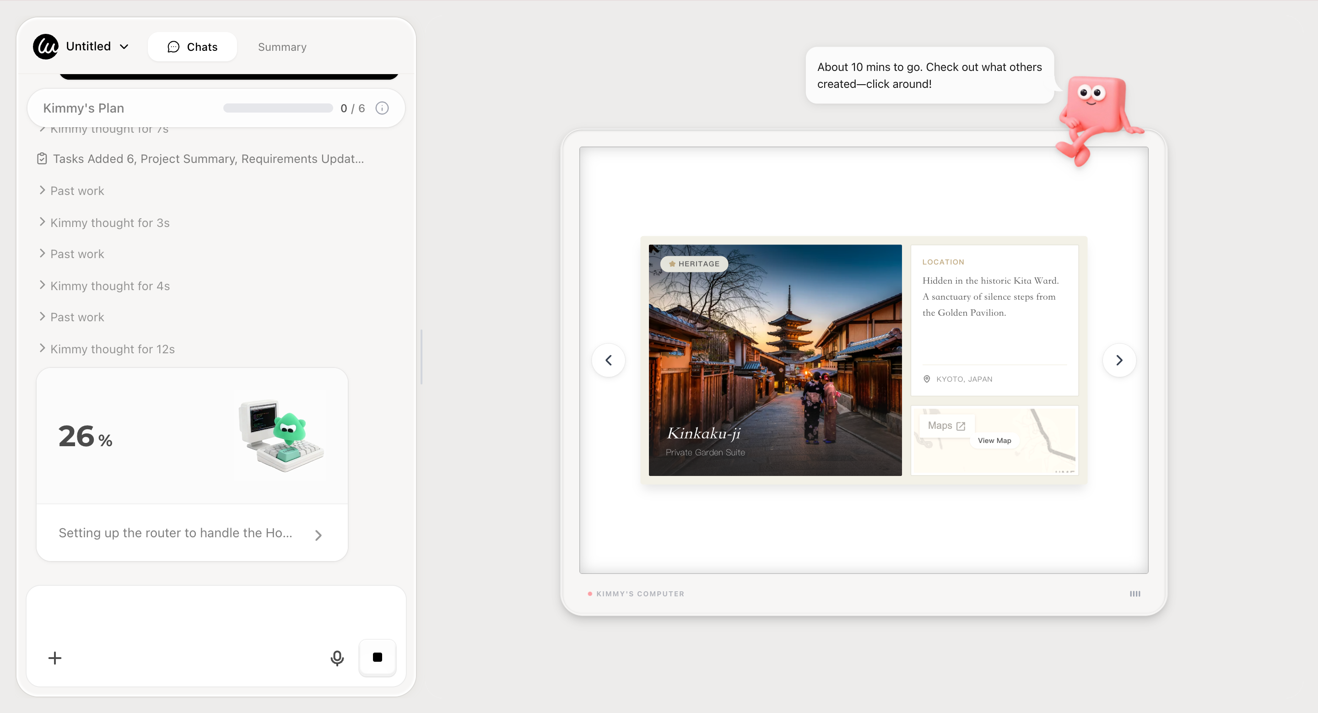Click the Kimmy's Plan progress bar
1318x713 pixels.
point(278,108)
